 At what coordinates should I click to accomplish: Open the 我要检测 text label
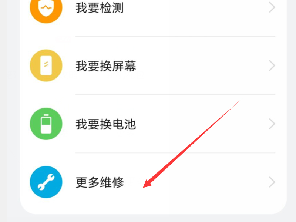[x=100, y=8]
